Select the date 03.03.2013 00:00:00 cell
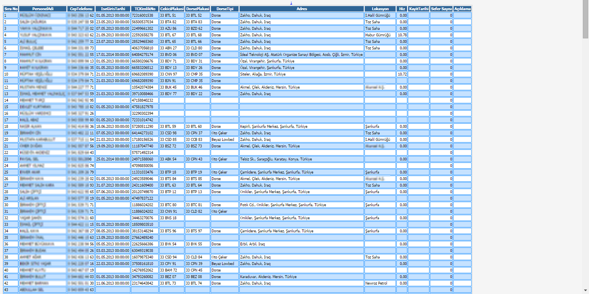 tap(113, 251)
